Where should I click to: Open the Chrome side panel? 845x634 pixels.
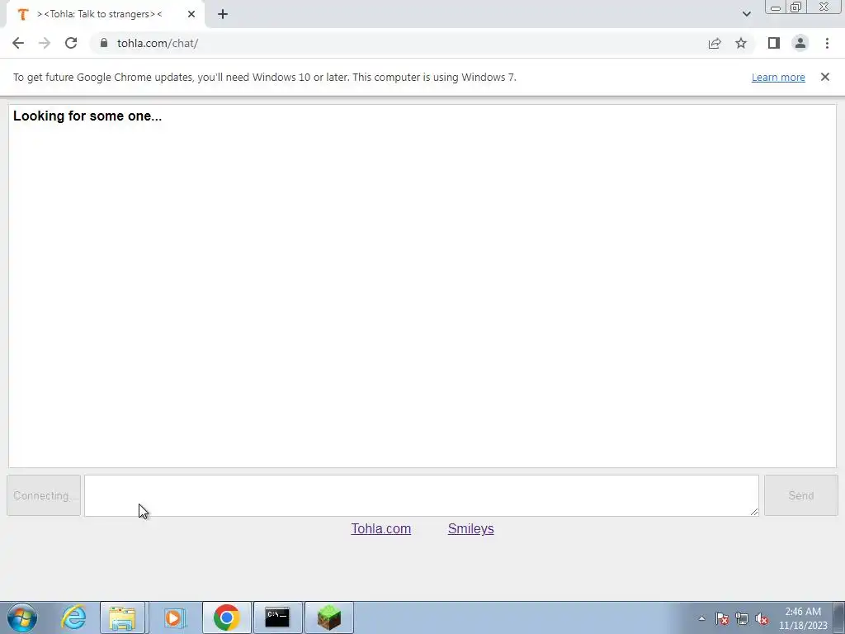tap(774, 43)
